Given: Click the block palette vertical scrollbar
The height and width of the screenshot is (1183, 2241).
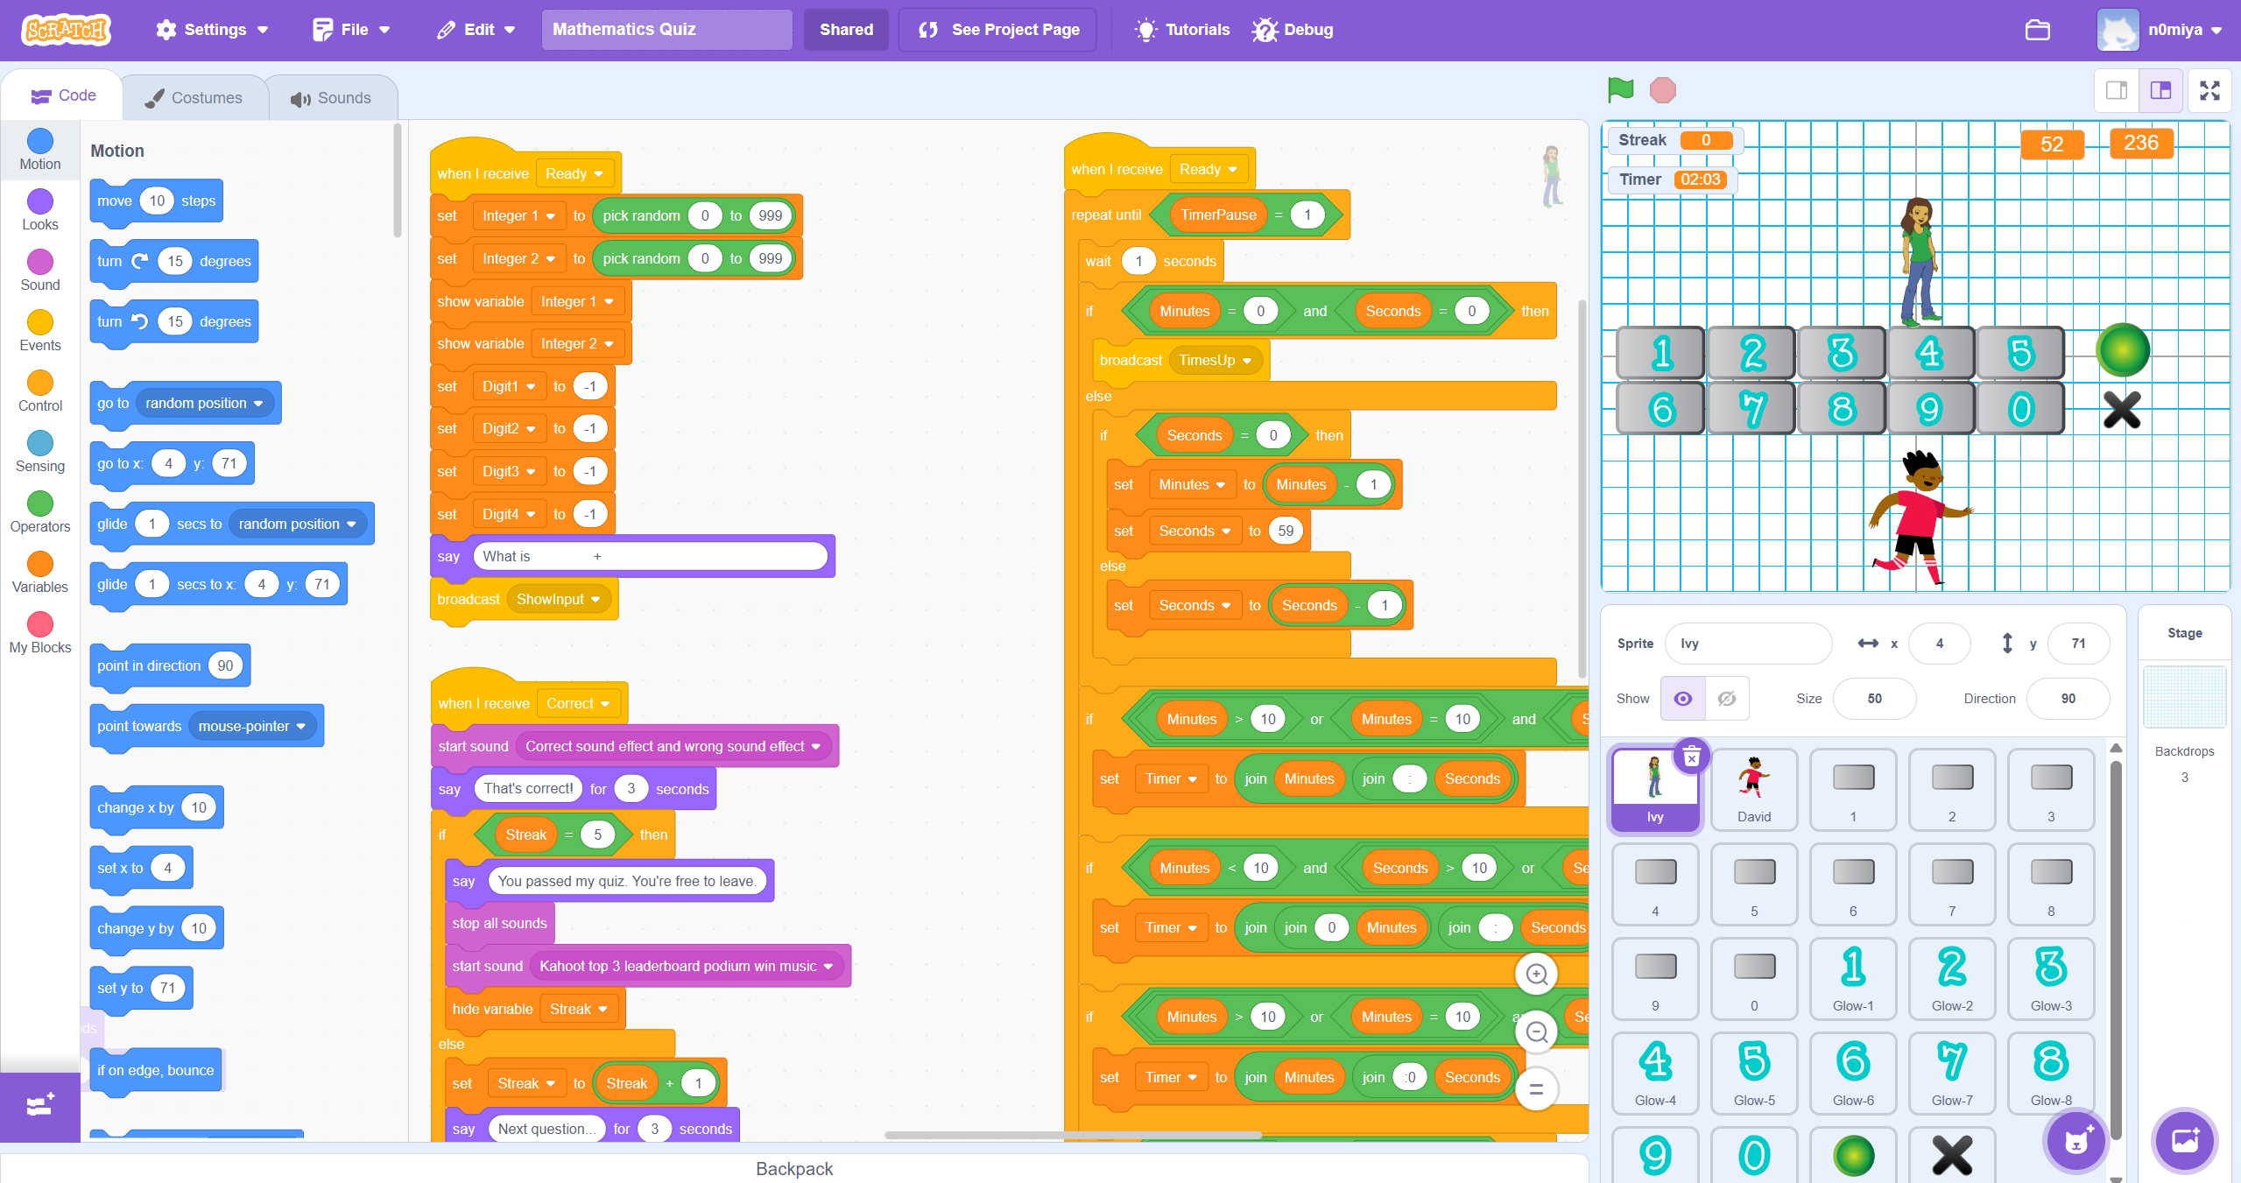Looking at the screenshot, I should point(398,180).
